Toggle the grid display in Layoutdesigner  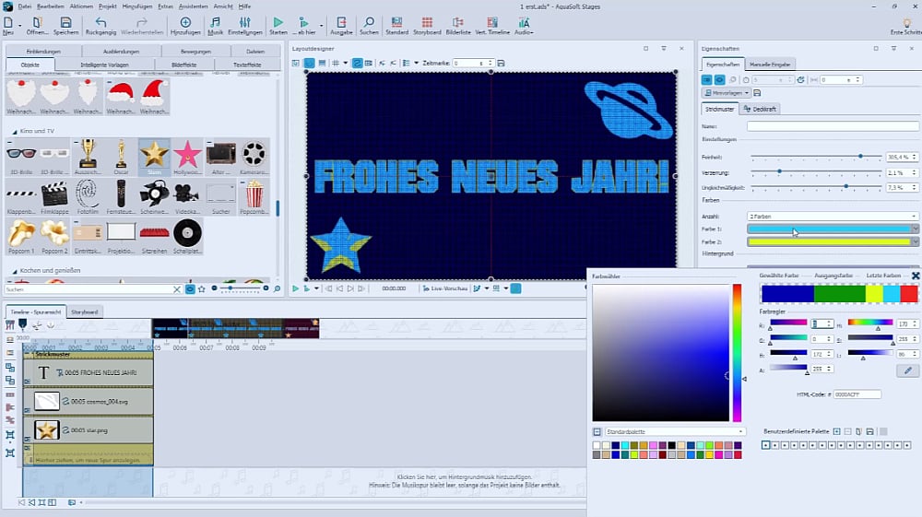[337, 63]
